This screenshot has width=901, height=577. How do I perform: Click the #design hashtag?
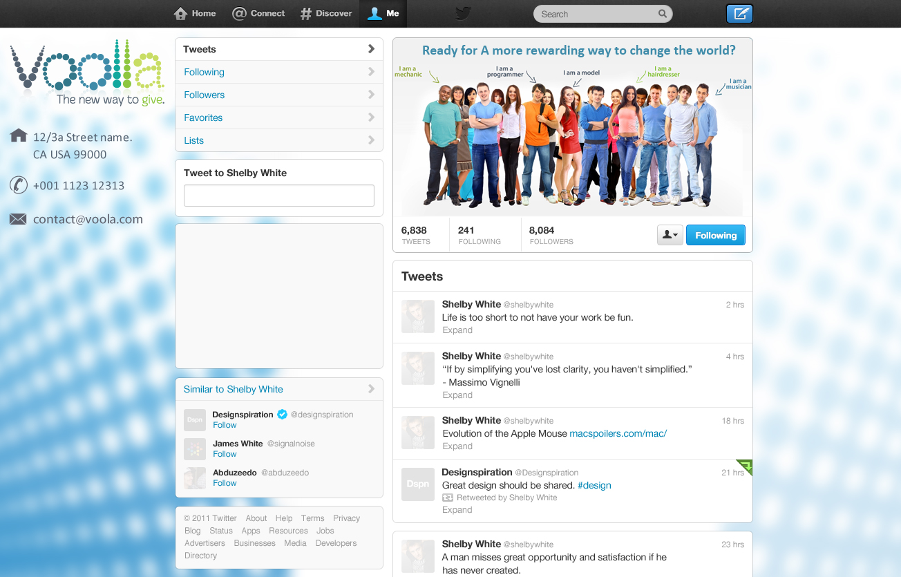pos(594,485)
